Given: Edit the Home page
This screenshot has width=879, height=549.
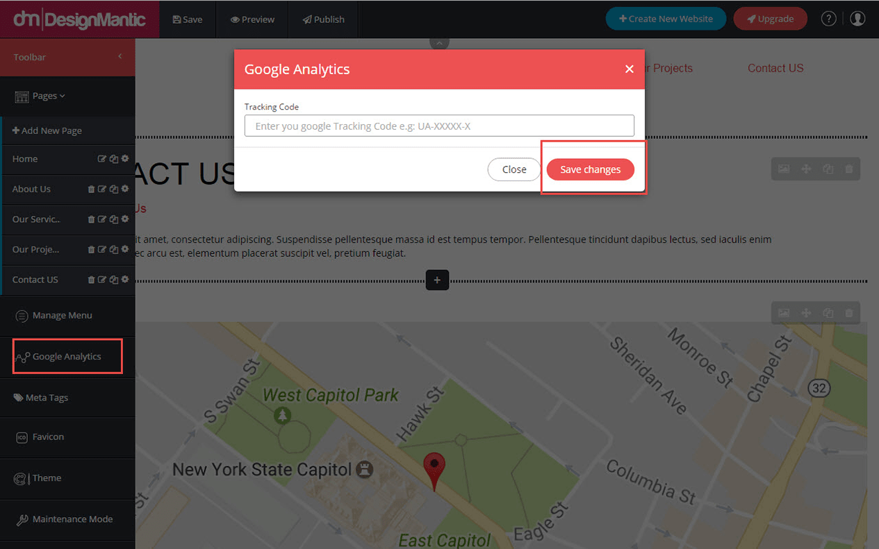Looking at the screenshot, I should coord(102,159).
